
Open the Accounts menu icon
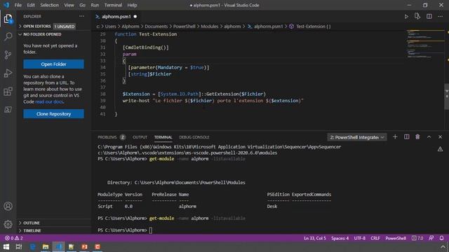[x=8, y=206]
